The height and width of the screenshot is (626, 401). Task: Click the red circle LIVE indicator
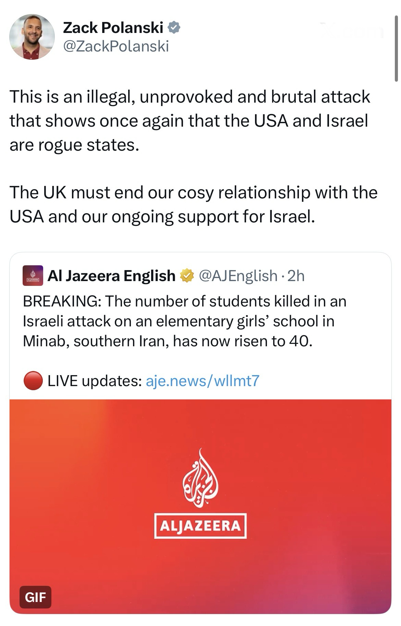[x=33, y=381]
